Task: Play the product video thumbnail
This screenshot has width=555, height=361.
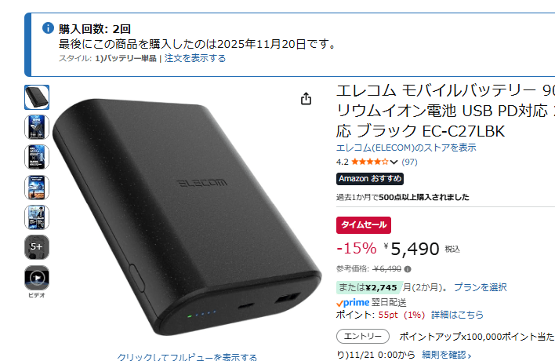Action: coord(37,277)
